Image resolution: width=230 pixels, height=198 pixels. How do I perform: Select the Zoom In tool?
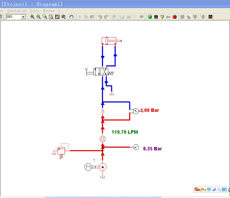[33, 17]
